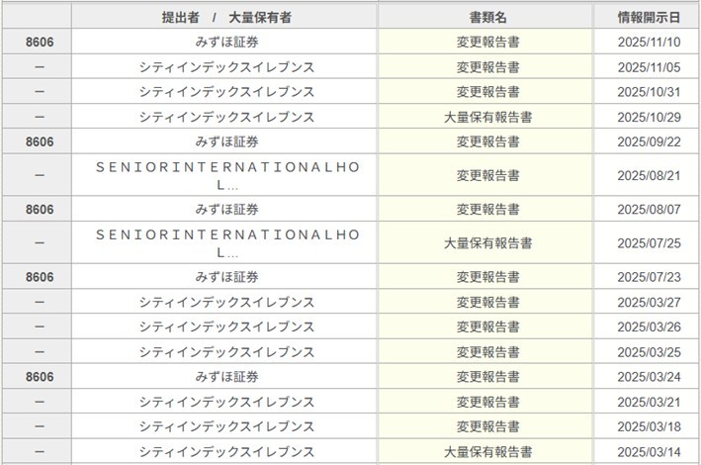Screen dimensions: 701x465
Task: Open the 変更報告書 dated 2025/11/05
Action: (487, 67)
